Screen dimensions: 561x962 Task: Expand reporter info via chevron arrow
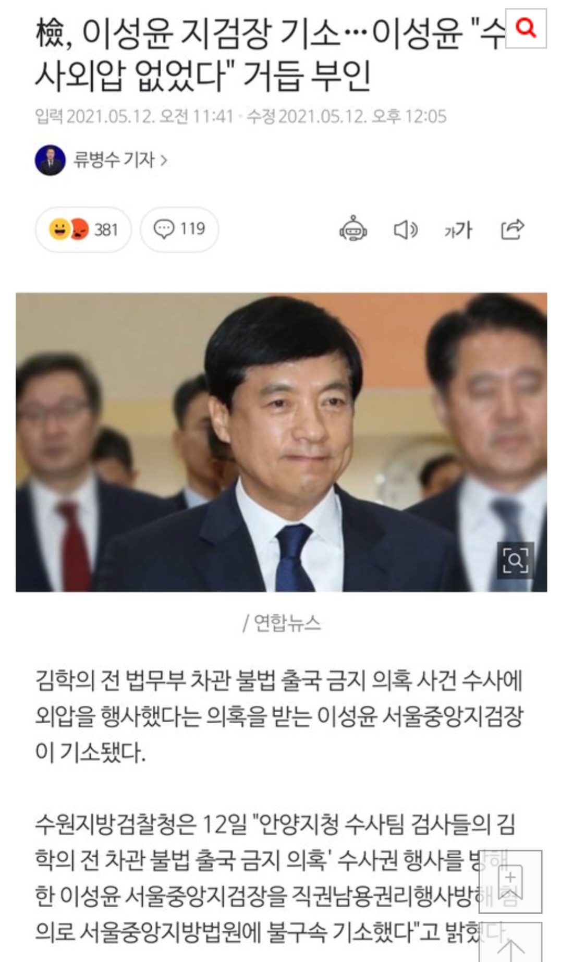[x=164, y=160]
